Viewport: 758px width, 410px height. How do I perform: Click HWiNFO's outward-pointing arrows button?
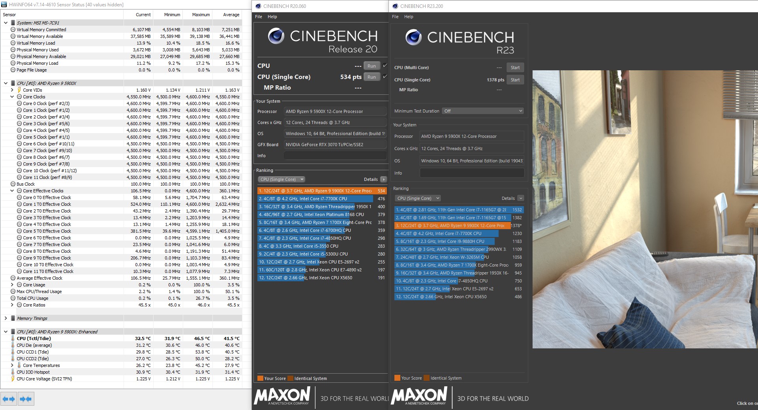point(9,399)
